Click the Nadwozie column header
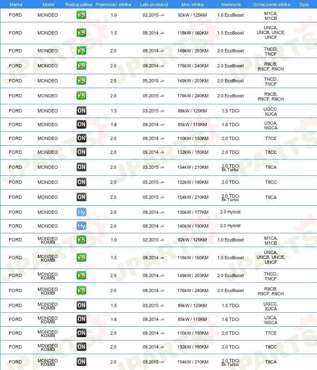The height and width of the screenshot is (370, 317). point(231,4)
